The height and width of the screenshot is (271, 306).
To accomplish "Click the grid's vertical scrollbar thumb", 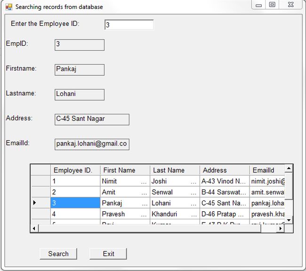I will (289, 186).
